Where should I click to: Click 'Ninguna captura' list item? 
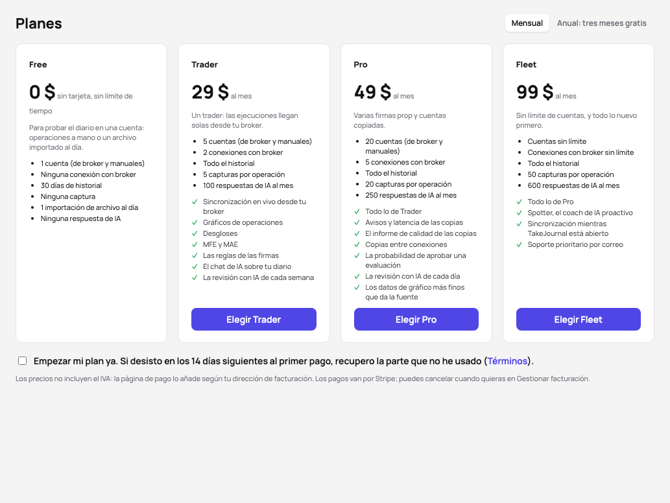click(x=68, y=196)
